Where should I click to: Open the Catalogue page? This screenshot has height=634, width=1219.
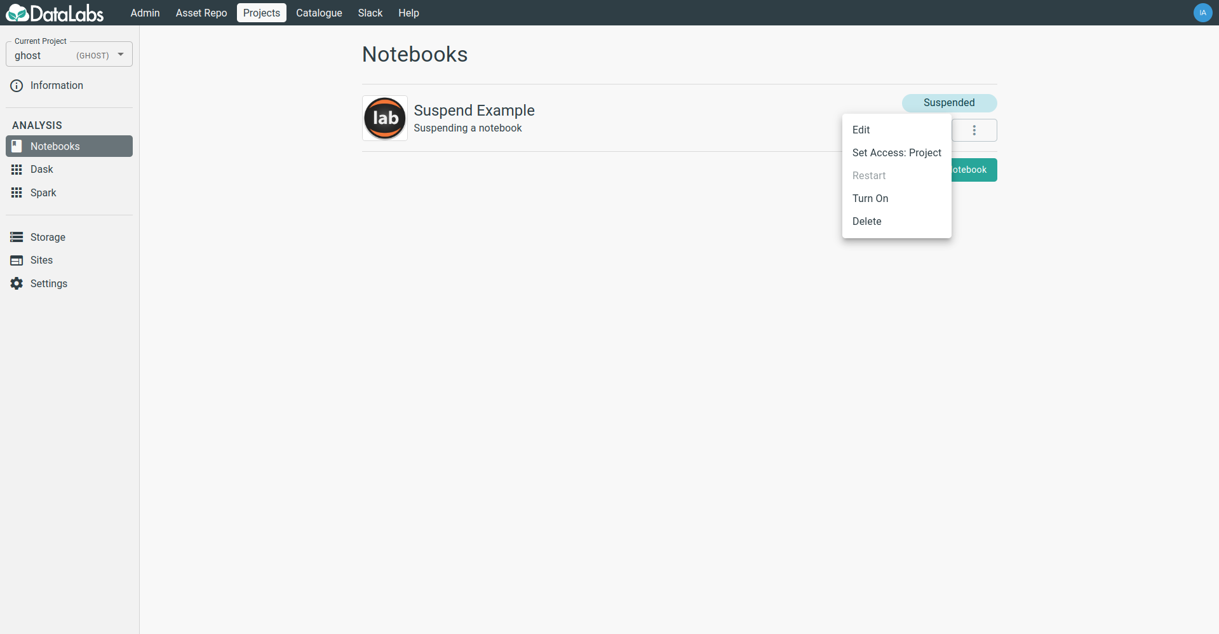point(319,13)
